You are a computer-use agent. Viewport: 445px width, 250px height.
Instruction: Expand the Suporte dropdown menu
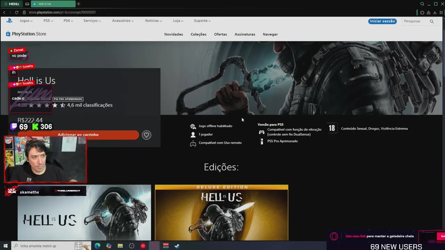pyautogui.click(x=202, y=21)
